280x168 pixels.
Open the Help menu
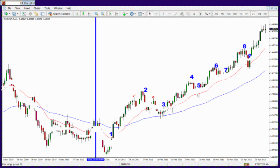coord(69,8)
